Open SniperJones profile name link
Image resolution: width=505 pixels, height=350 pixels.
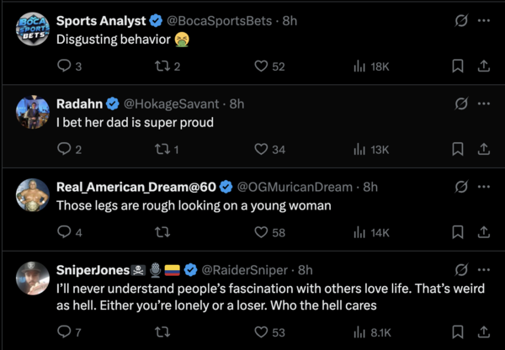[93, 270]
